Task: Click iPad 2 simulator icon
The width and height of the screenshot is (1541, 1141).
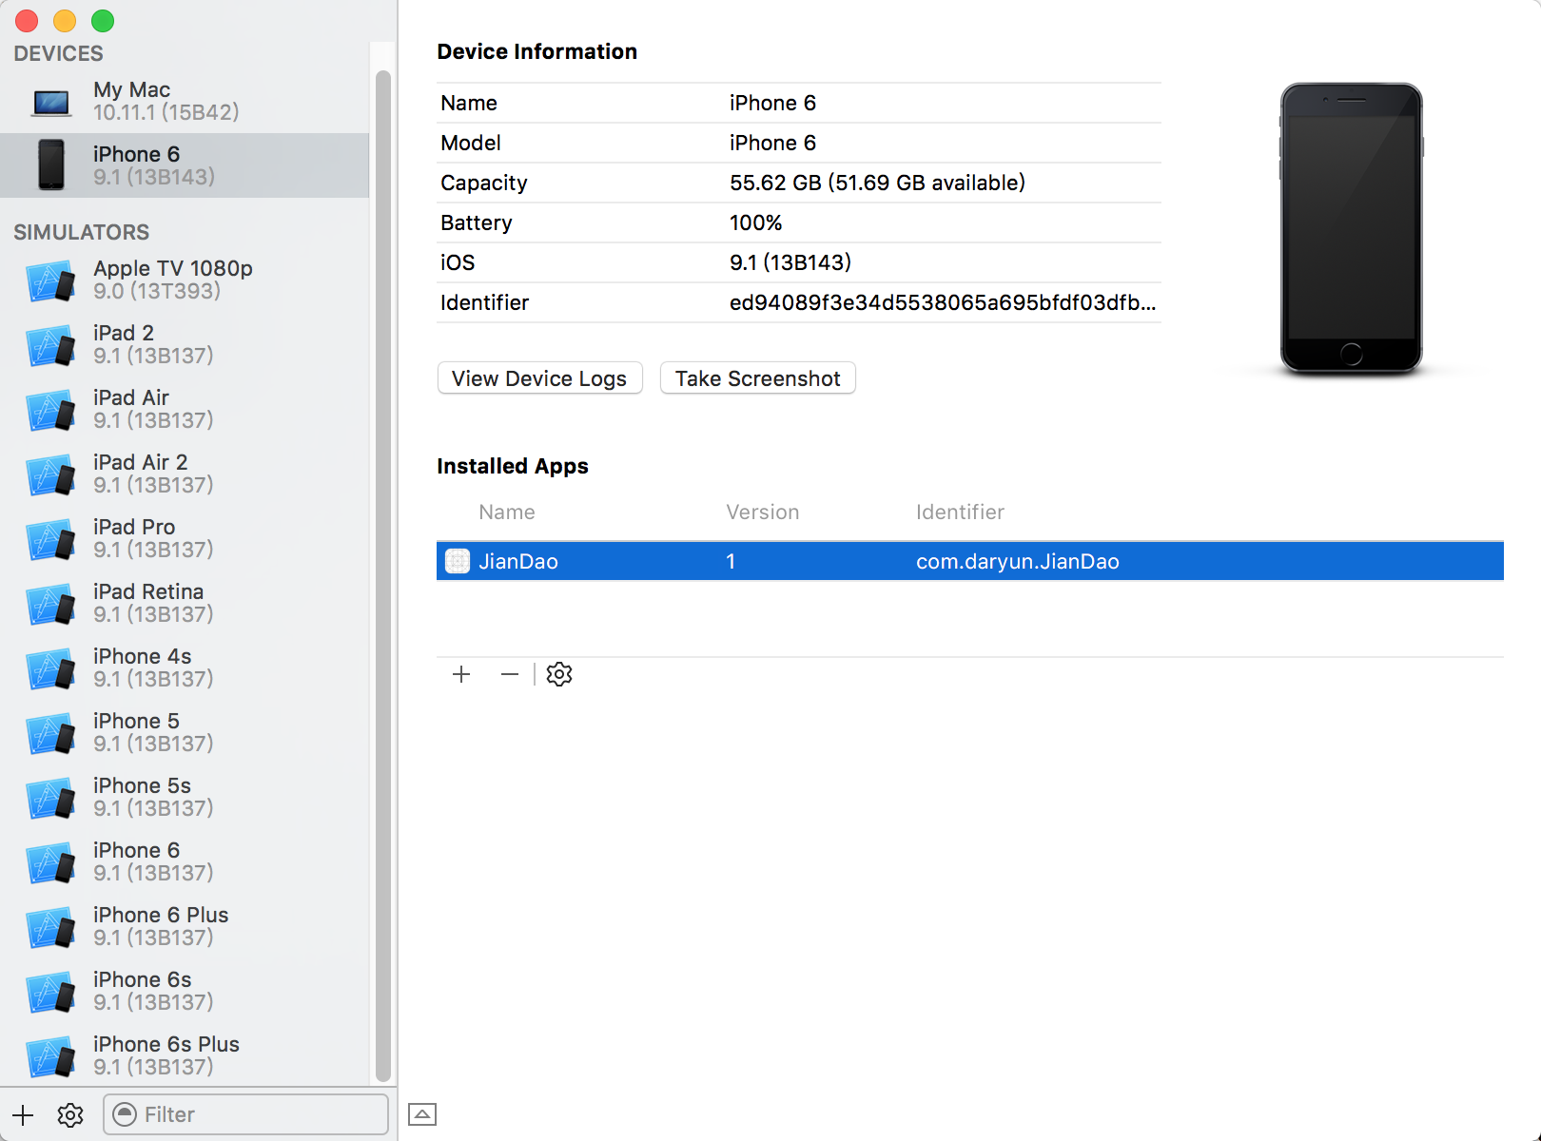Action: (51, 345)
